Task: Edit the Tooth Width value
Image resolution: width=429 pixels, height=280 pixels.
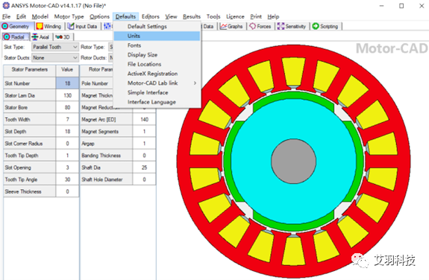Action: 67,119
